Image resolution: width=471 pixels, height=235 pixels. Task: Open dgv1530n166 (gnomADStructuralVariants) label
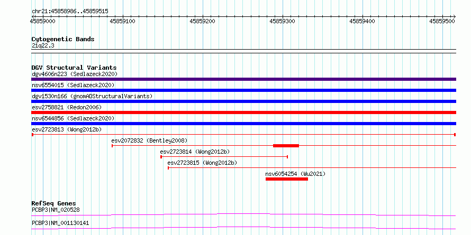click(x=92, y=96)
